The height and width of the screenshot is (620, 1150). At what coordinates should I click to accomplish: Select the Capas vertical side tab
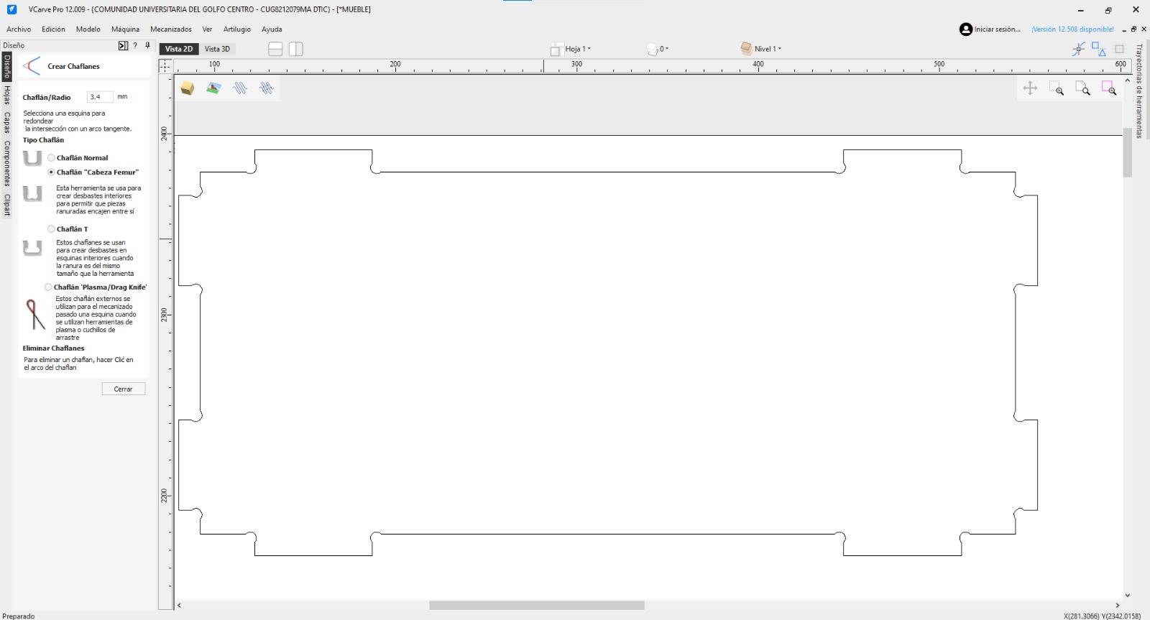[x=6, y=122]
